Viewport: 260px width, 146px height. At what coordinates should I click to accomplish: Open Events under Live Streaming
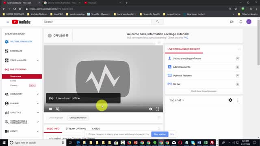click(x=13, y=81)
